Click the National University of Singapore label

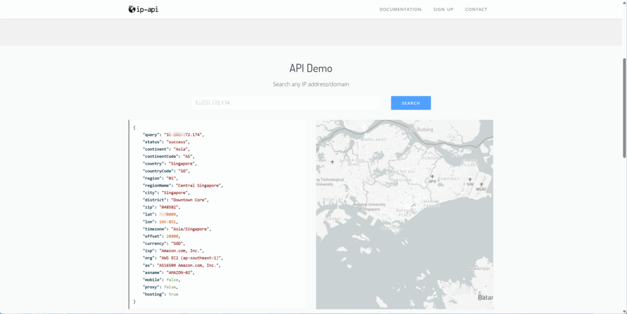point(369,206)
